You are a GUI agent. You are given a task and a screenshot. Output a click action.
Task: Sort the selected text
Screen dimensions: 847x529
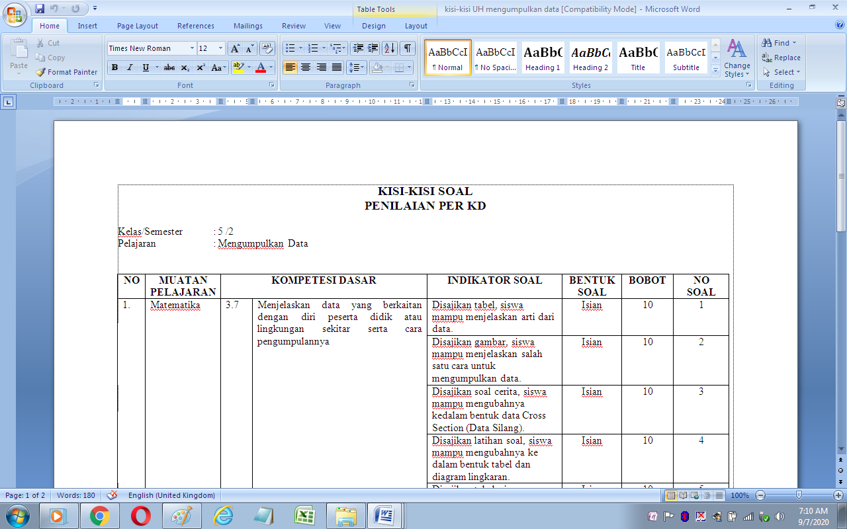point(390,48)
